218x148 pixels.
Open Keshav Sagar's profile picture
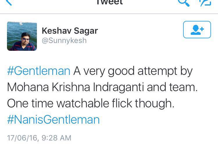pyautogui.click(x=22, y=36)
